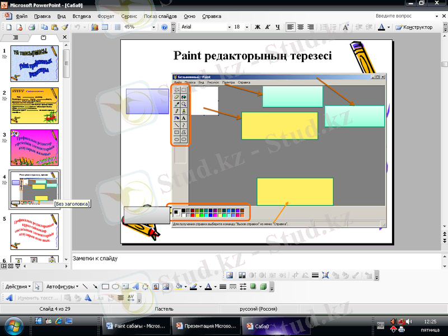This screenshot has width=448, height=336.
Task: Open the Arial font name dropdown
Action: [228, 27]
